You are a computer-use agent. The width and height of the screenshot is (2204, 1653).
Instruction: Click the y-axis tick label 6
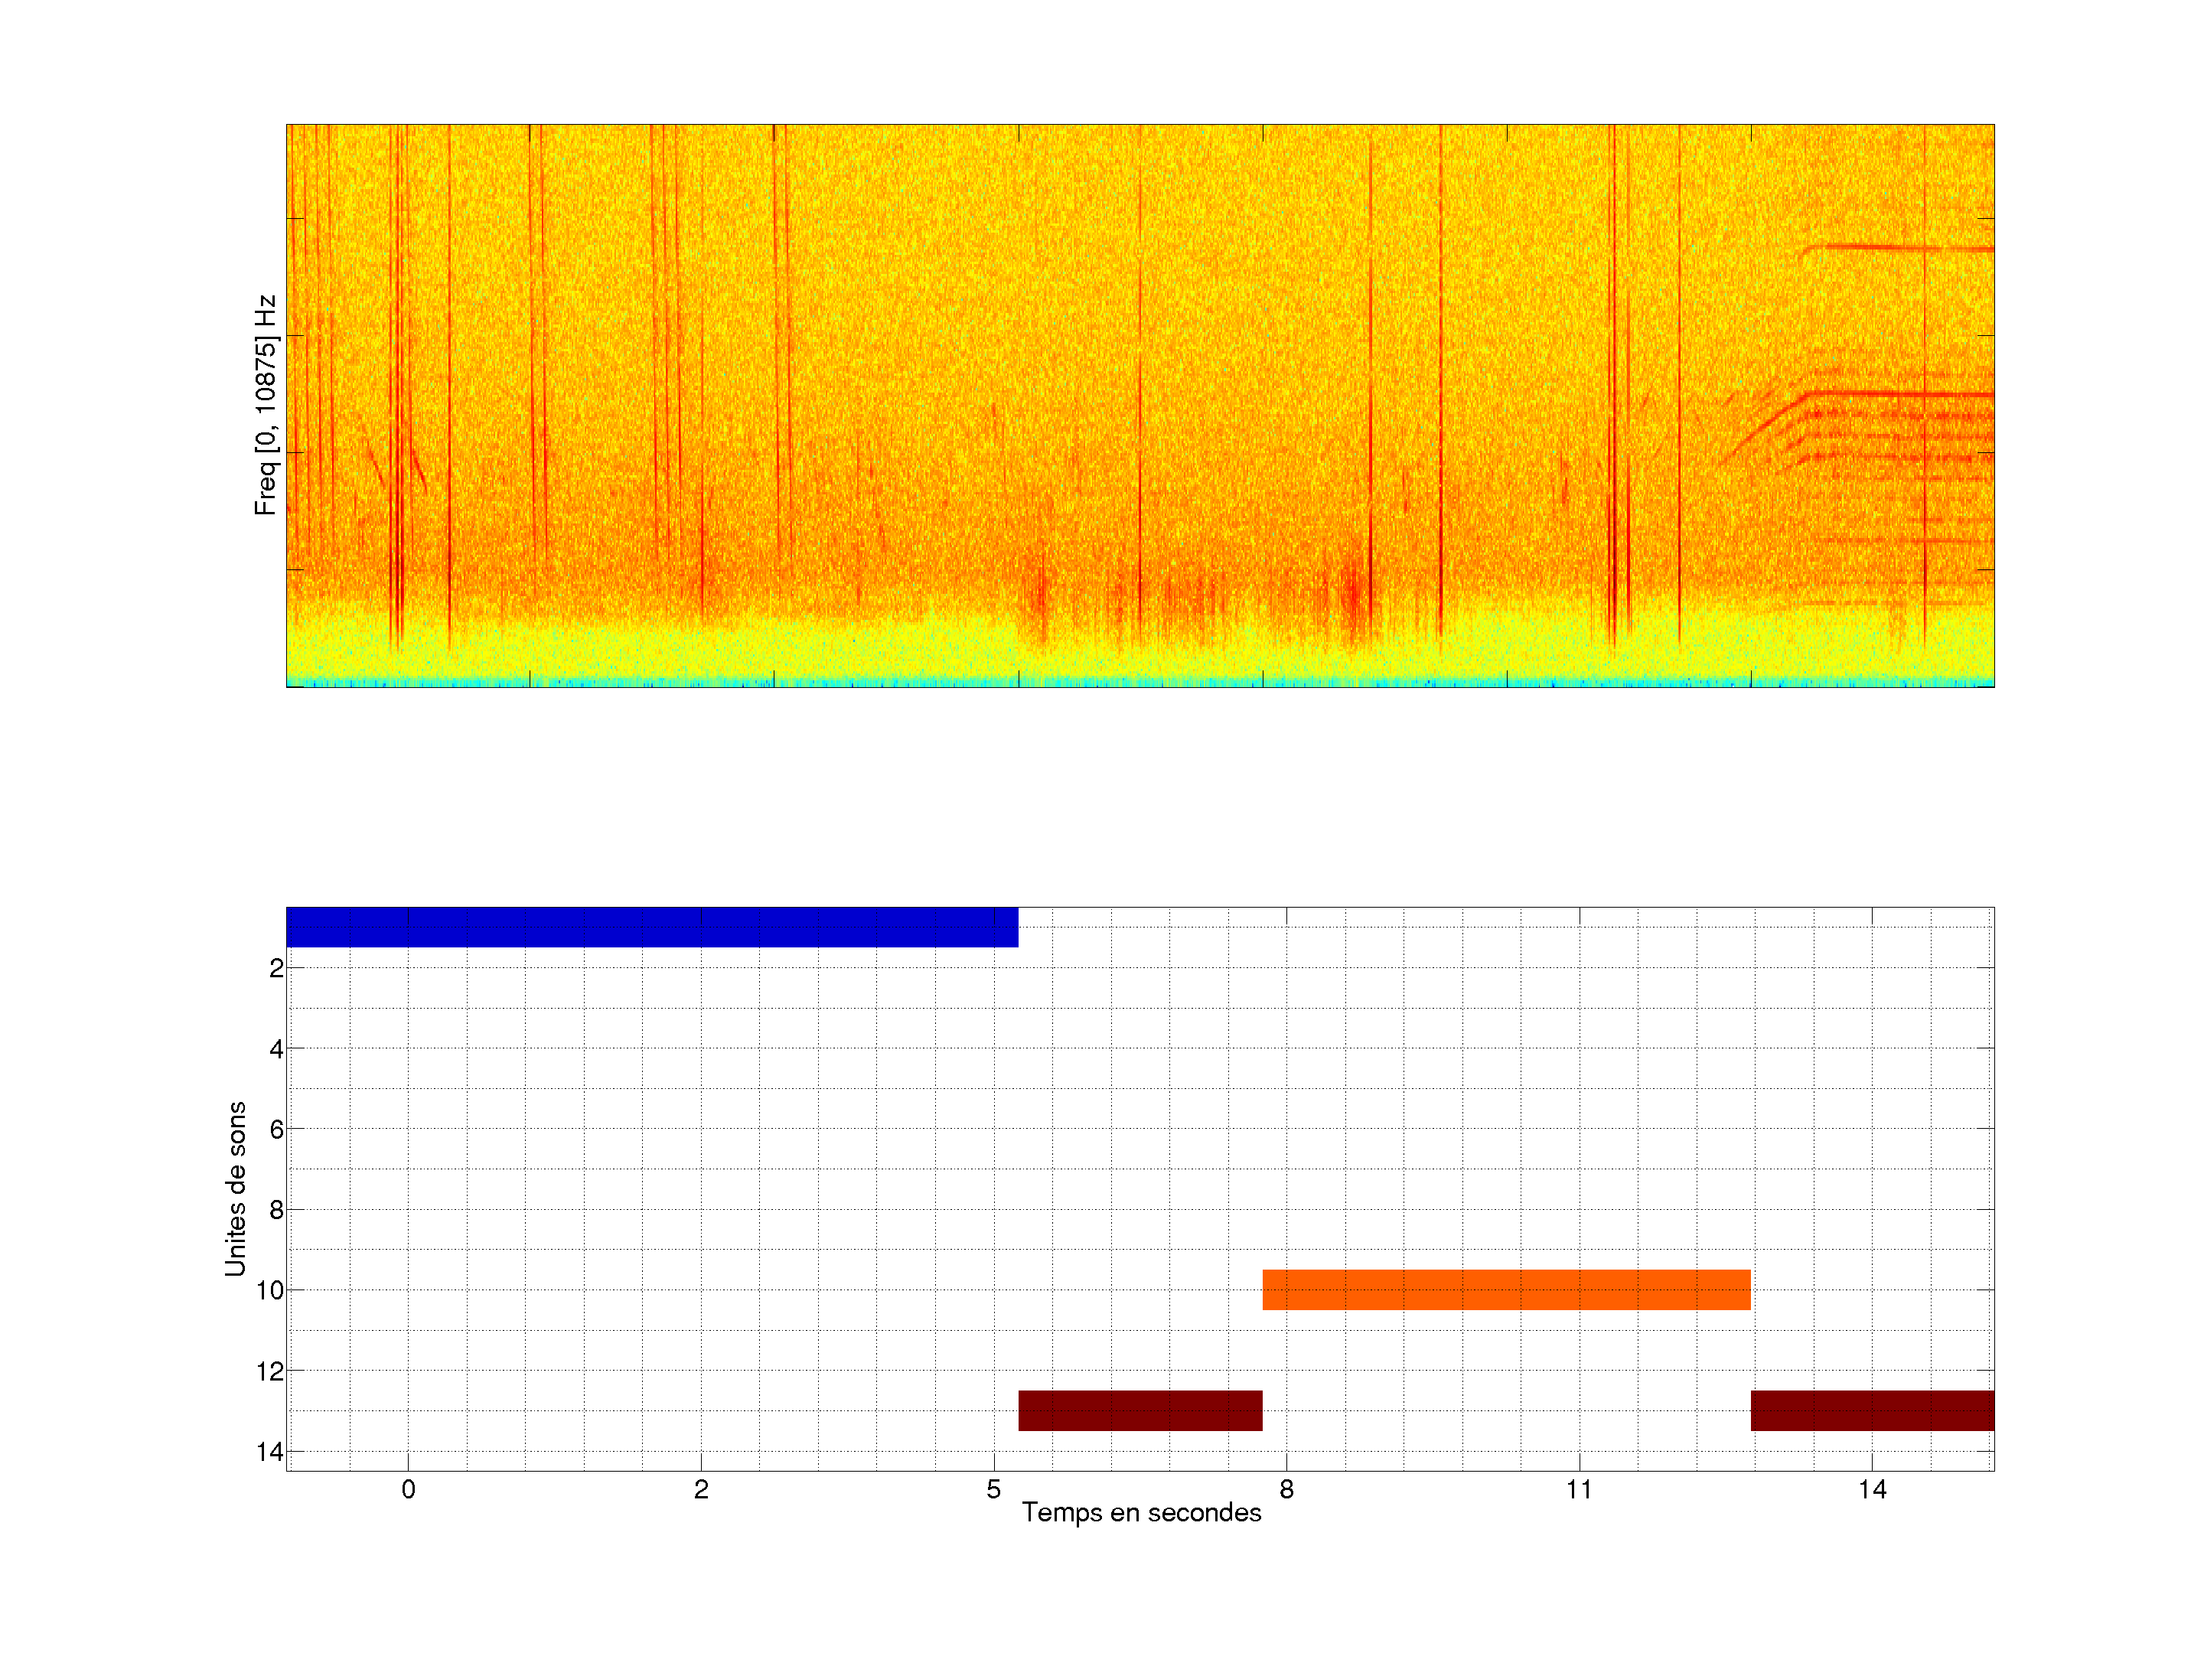[276, 1129]
